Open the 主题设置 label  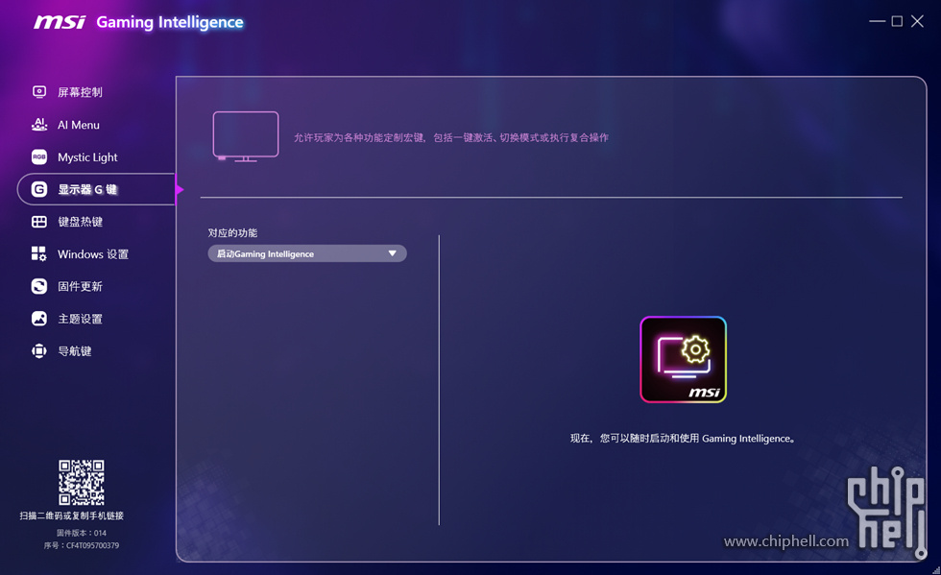pyautogui.click(x=80, y=319)
